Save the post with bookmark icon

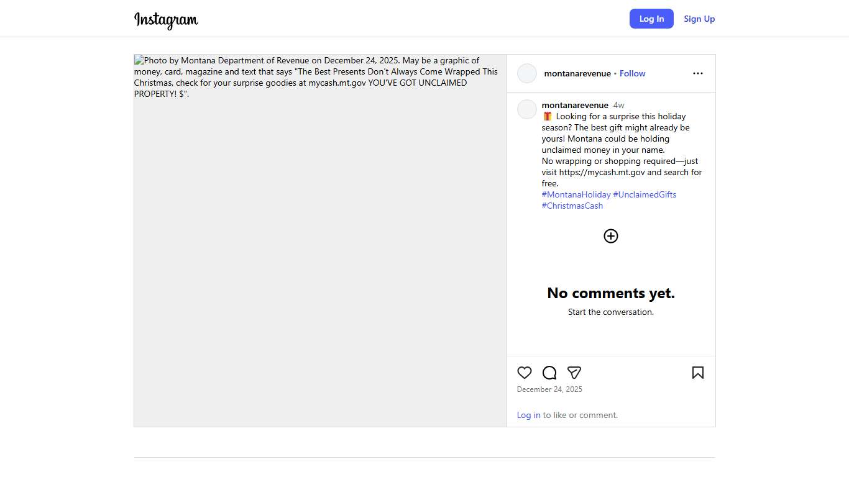click(x=698, y=373)
